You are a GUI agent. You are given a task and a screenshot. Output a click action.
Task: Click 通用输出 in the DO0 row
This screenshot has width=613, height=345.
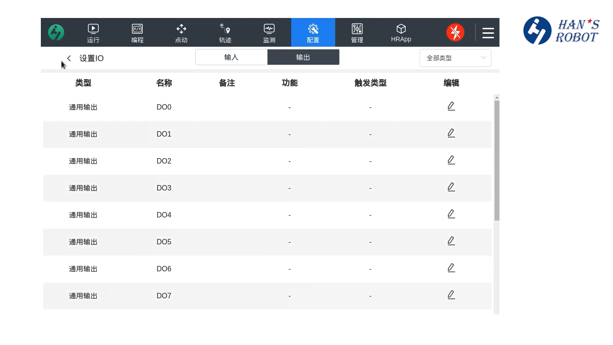[x=83, y=107]
